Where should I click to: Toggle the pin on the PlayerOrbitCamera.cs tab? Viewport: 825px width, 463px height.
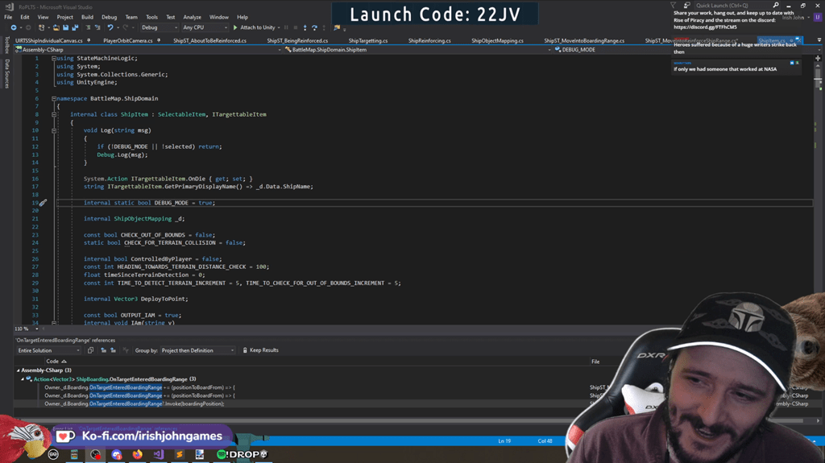159,40
